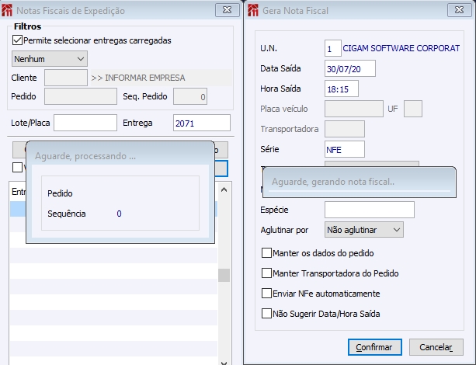Viewport: 476px width, 365px height.
Task: Open the Aglutinar por dropdown
Action: 364,230
